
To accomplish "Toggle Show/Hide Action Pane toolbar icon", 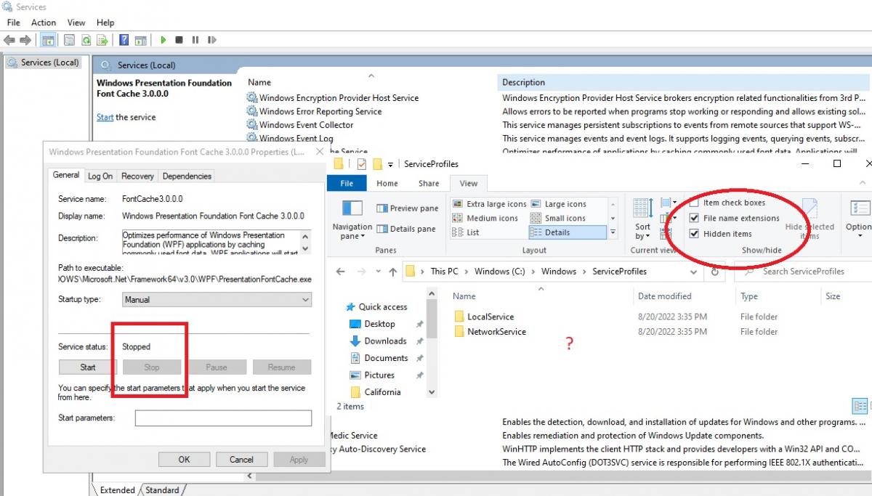I will point(141,40).
